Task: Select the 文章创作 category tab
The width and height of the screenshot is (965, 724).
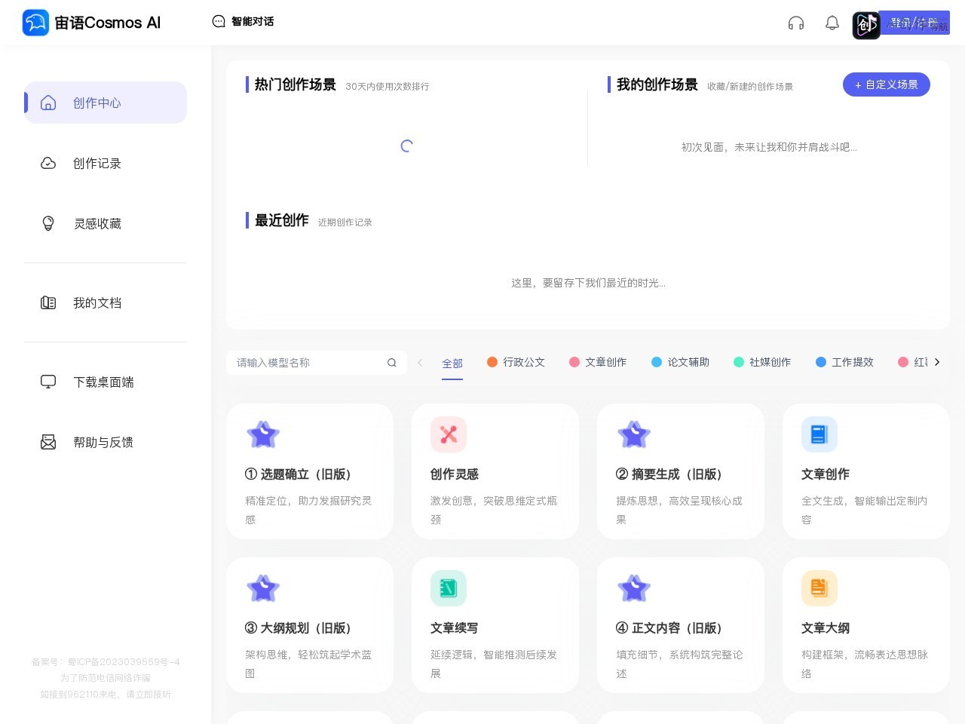Action: tap(598, 362)
